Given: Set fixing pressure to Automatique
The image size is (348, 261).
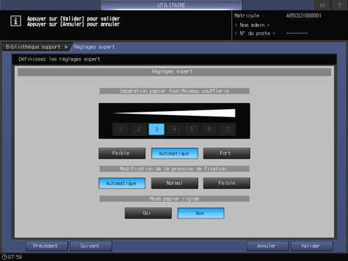Looking at the screenshot, I should [122, 183].
